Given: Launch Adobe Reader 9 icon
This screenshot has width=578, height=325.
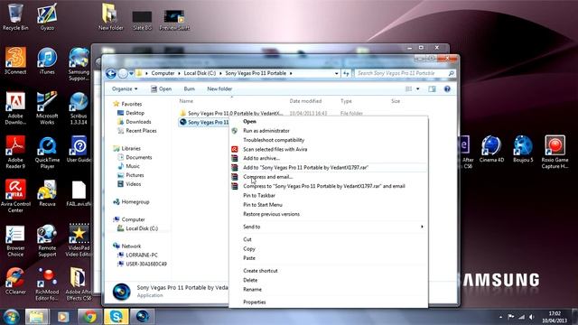Looking at the screenshot, I should (15, 152).
